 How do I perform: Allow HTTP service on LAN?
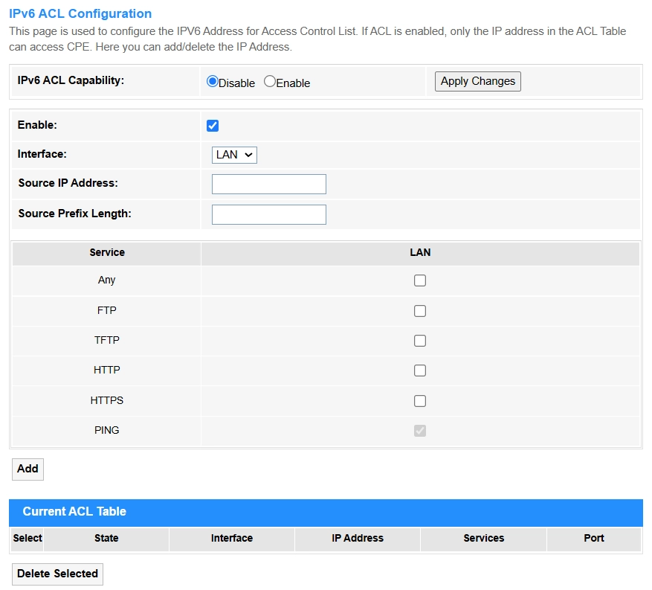click(x=420, y=371)
